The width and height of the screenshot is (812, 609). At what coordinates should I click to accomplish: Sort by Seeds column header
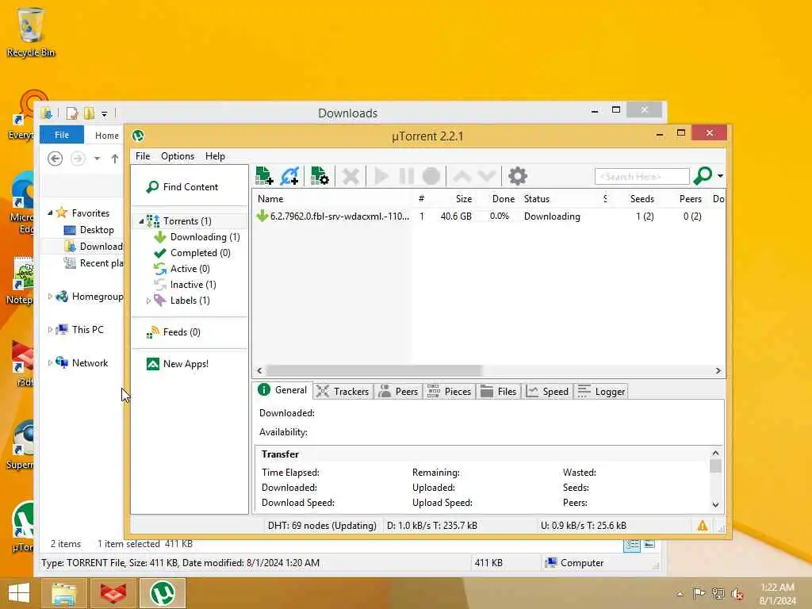tap(642, 199)
